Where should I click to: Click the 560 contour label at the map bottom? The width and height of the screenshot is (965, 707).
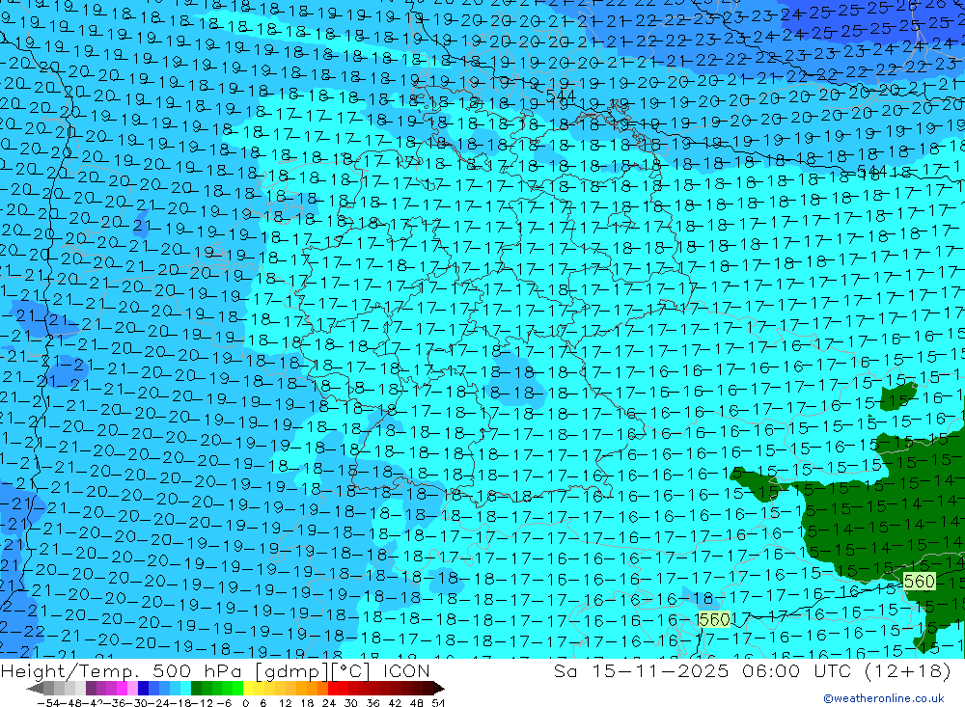point(714,619)
